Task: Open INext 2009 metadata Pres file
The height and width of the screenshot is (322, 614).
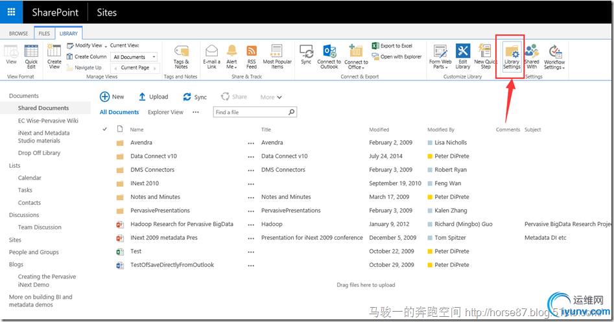Action: pyautogui.click(x=163, y=238)
